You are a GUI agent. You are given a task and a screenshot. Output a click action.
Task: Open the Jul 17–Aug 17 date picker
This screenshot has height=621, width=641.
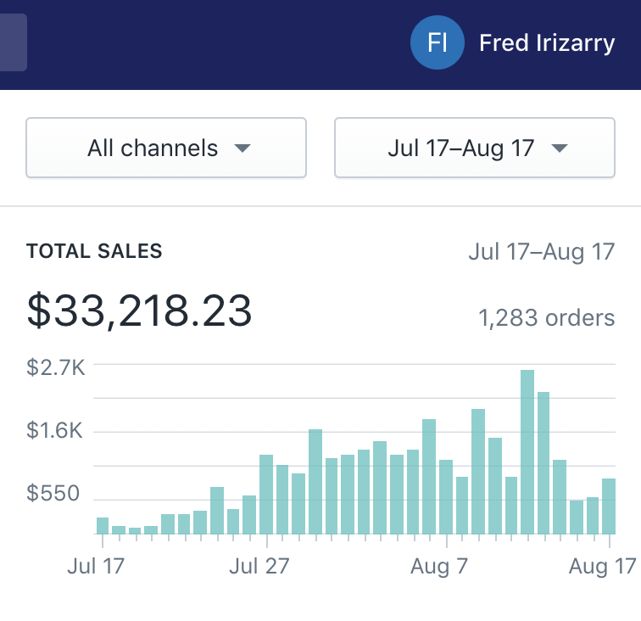[x=475, y=148]
